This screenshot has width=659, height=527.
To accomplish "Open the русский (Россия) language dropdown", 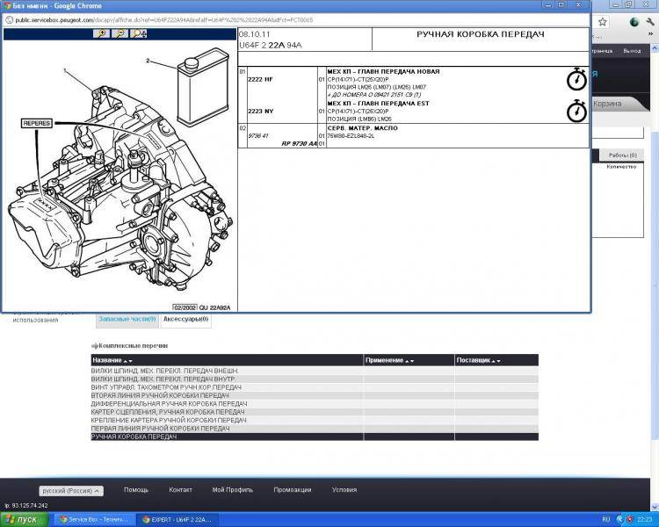I will click(71, 491).
